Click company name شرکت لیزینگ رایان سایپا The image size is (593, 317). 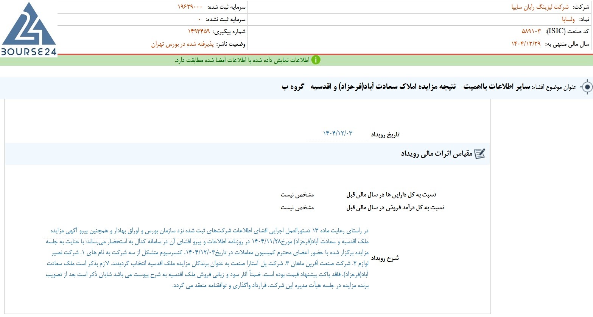click(x=540, y=7)
